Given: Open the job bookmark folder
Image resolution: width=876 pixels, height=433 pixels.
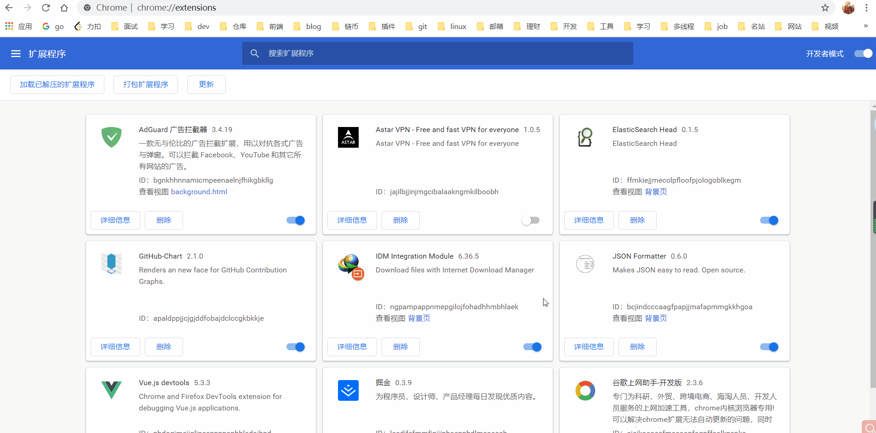Looking at the screenshot, I should pyautogui.click(x=716, y=26).
